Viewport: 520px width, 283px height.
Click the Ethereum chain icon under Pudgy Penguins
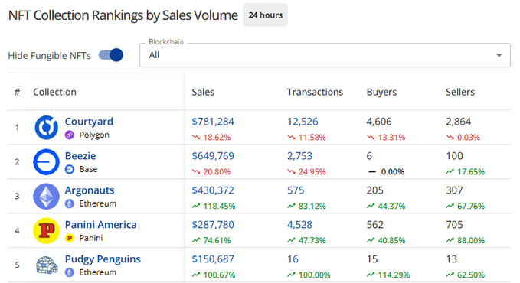70,272
